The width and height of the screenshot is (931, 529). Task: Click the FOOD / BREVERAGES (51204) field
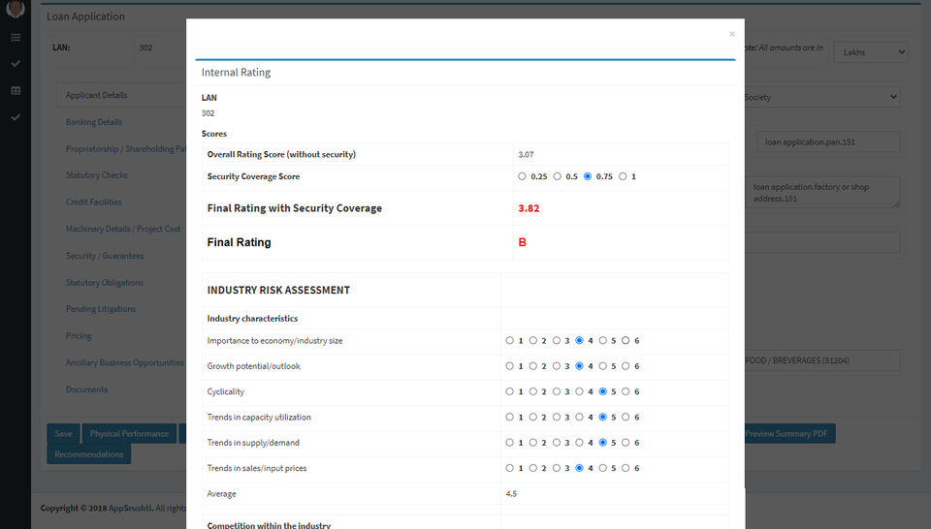point(821,360)
